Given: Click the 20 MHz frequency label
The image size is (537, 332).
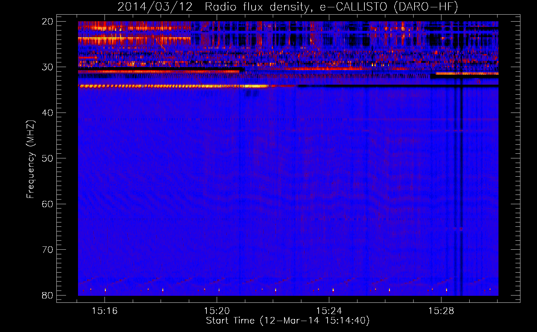Looking at the screenshot, I should pos(47,22).
